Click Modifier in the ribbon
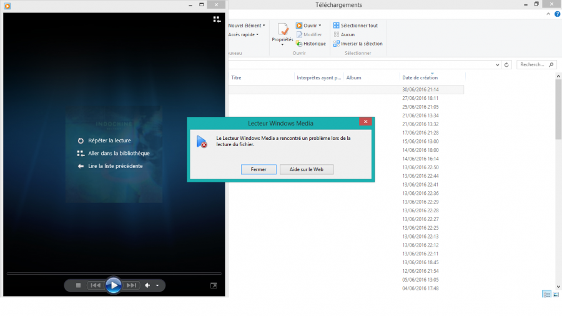The image size is (562, 316). coord(309,35)
